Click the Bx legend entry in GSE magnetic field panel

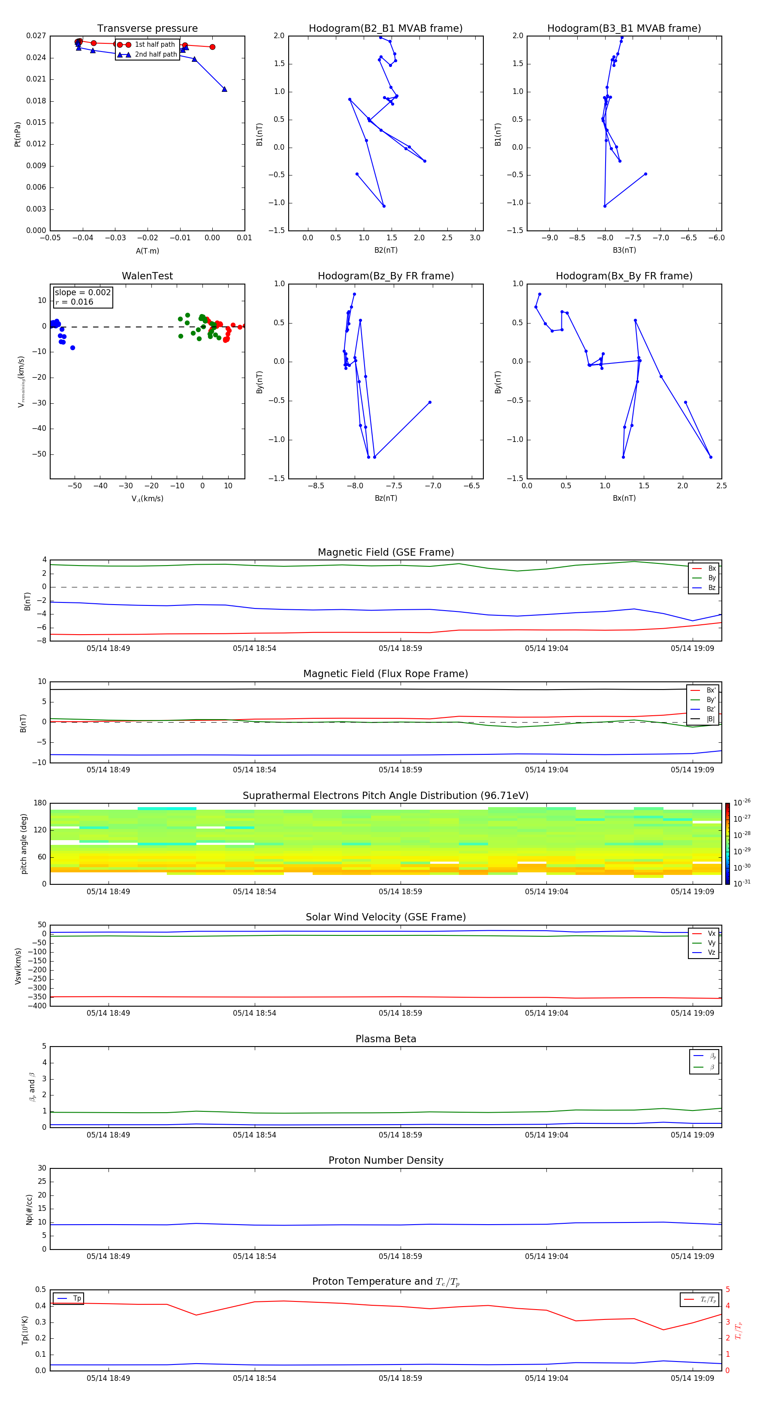704,569
